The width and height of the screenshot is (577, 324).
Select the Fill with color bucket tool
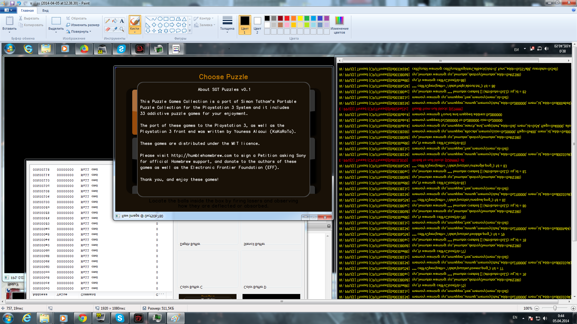coord(115,21)
